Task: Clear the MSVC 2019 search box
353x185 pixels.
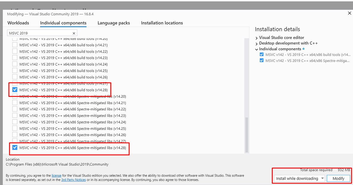Action: click(x=74, y=33)
